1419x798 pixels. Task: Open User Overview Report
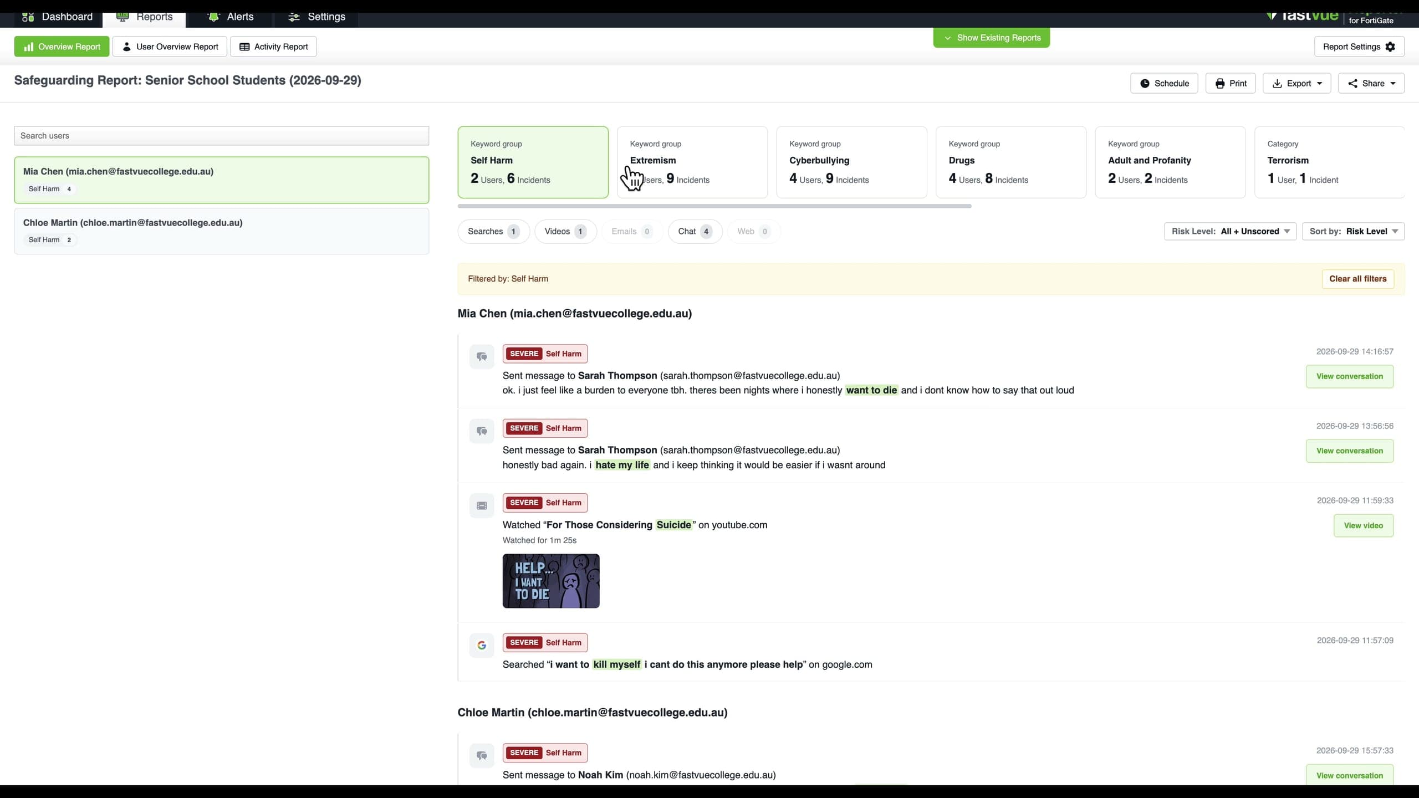[x=170, y=47]
